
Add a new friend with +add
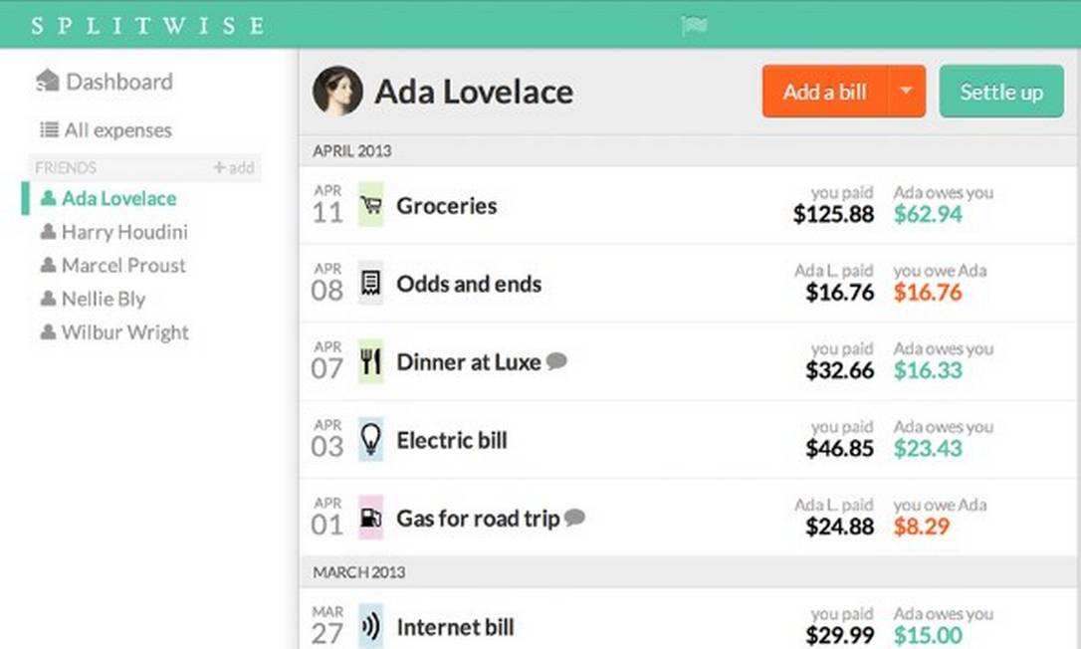[234, 168]
